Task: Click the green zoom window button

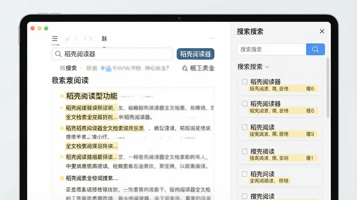Action: click(46, 28)
